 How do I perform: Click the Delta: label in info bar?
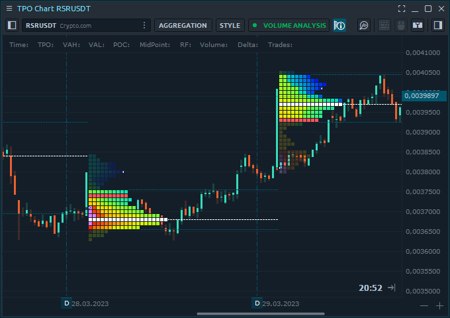pos(247,45)
